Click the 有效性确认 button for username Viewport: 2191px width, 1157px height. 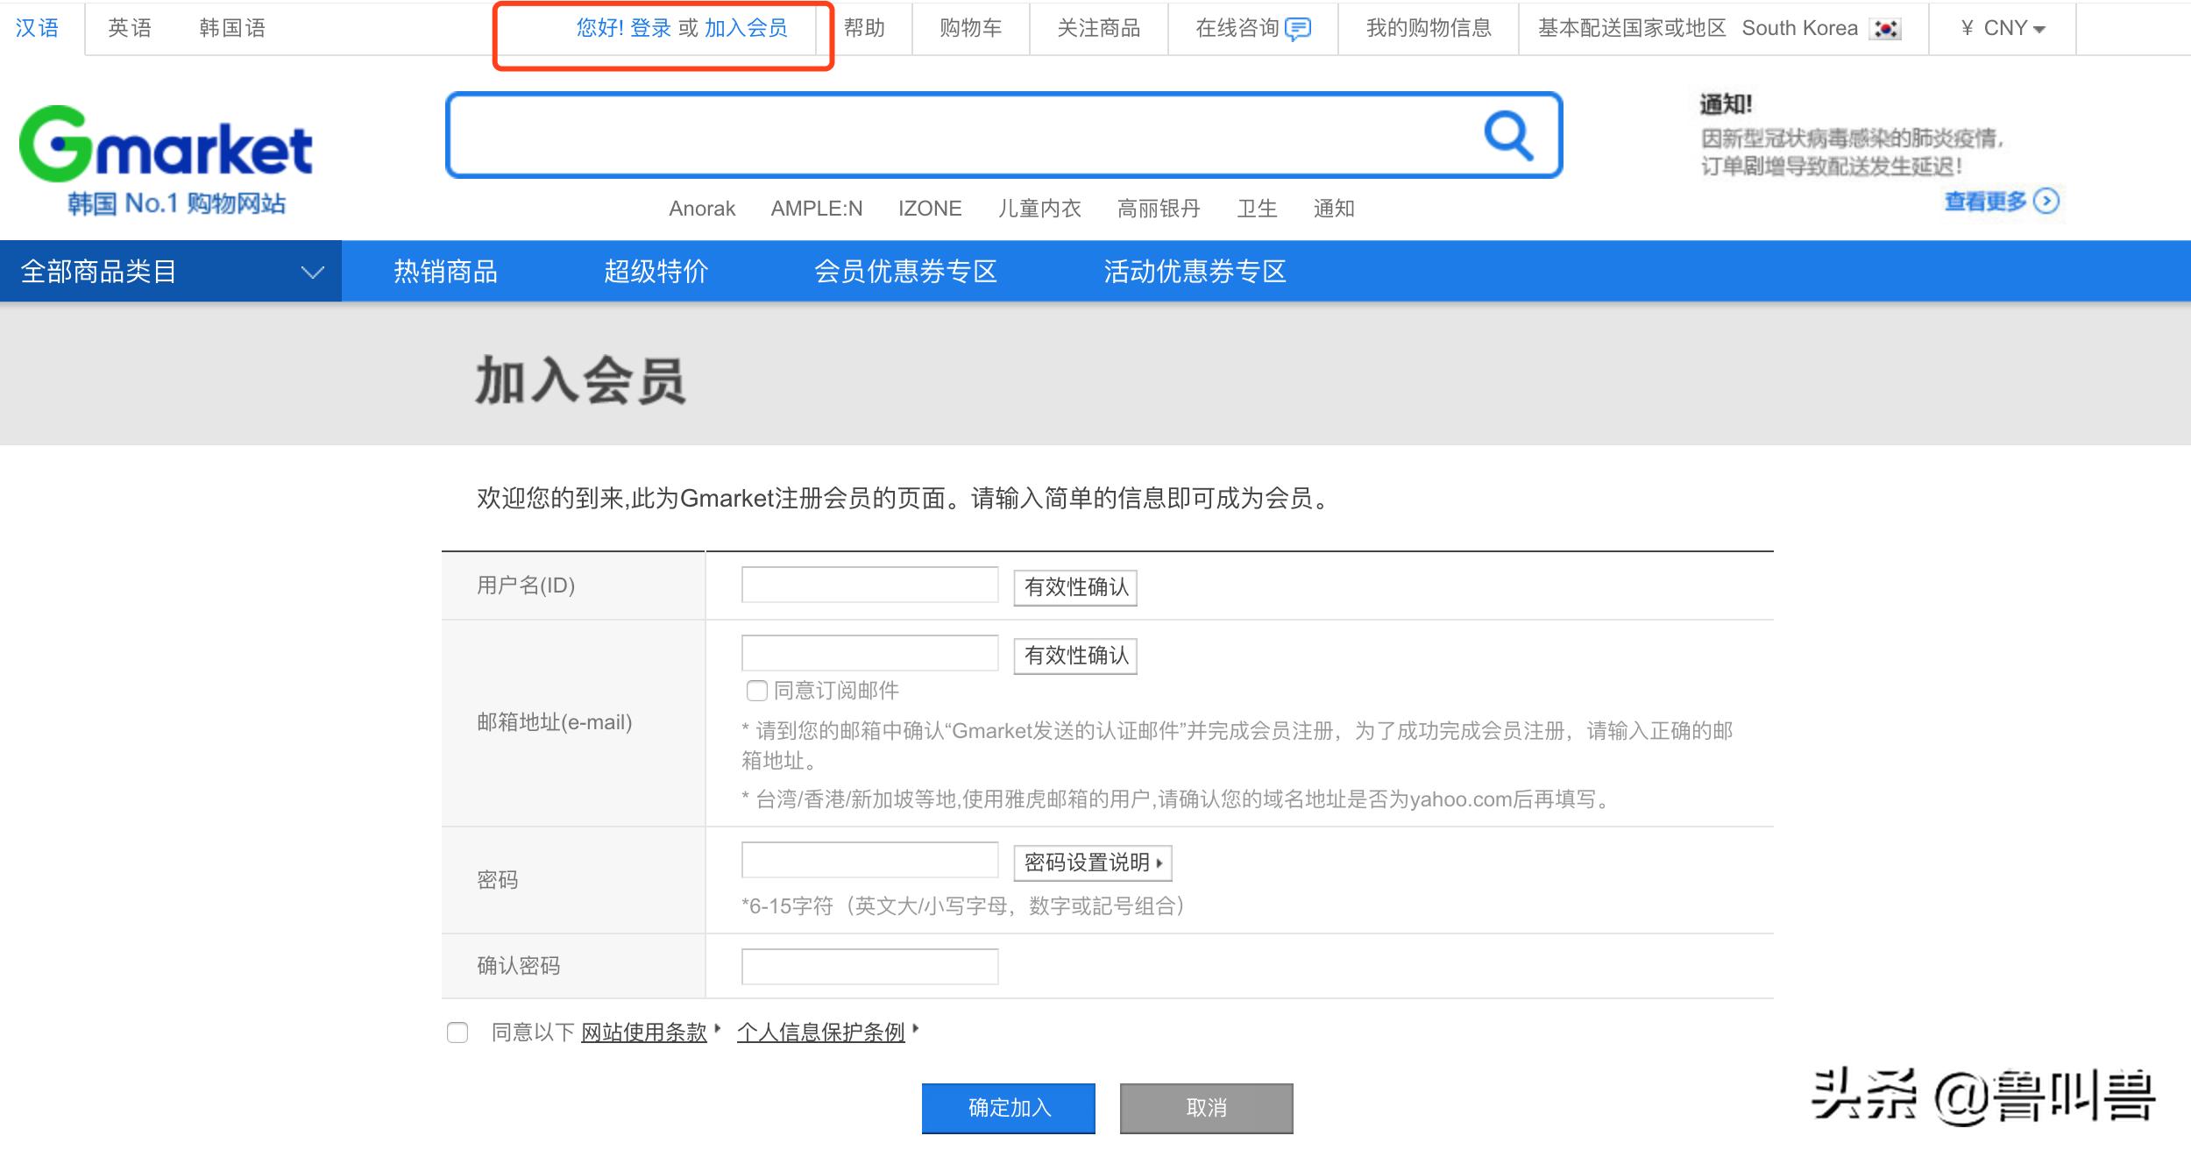tap(1074, 587)
